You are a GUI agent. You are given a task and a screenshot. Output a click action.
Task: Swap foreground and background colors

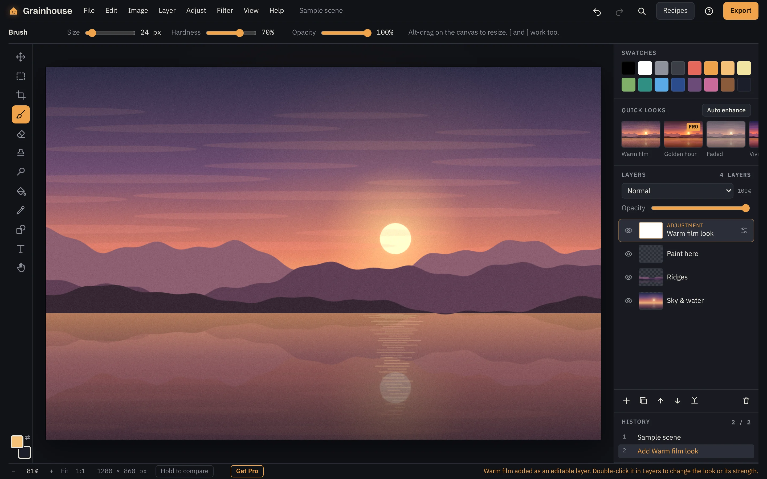[28, 437]
